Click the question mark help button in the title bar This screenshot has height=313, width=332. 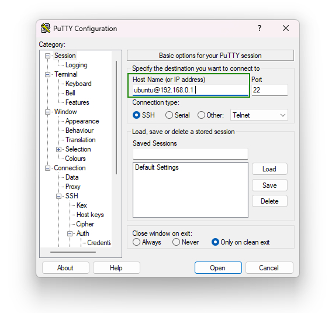coord(260,28)
